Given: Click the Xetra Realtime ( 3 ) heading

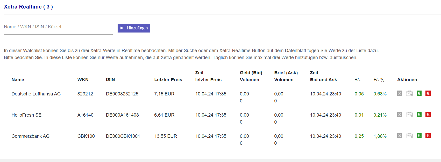Looking at the screenshot, I should [28, 7].
